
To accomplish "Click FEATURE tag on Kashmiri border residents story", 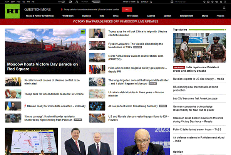I will [78, 120].
